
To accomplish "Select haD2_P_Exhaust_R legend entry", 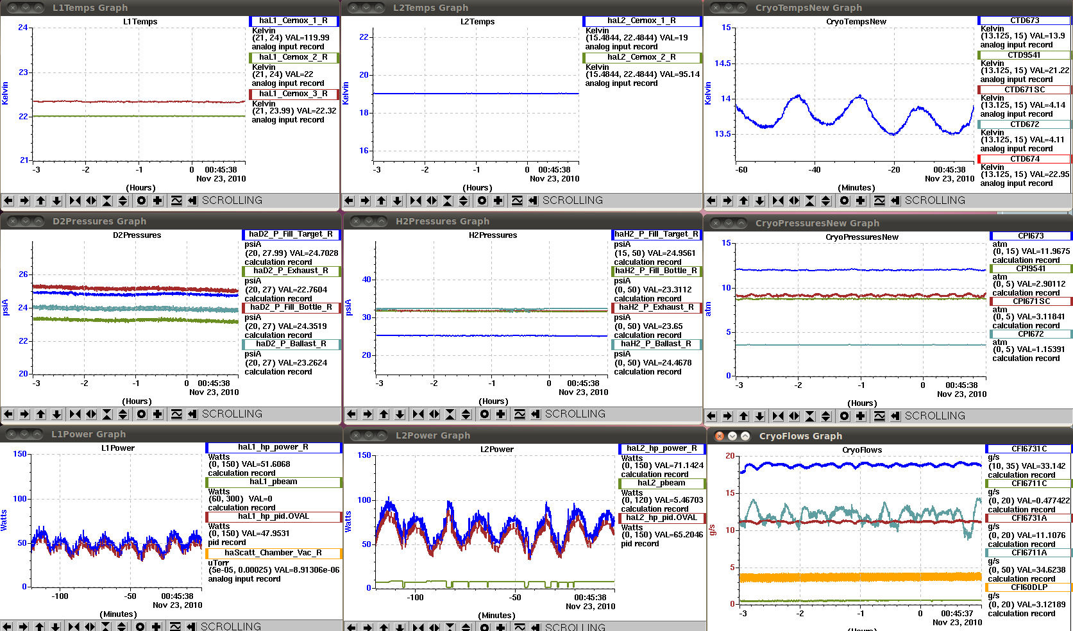I will 291,271.
